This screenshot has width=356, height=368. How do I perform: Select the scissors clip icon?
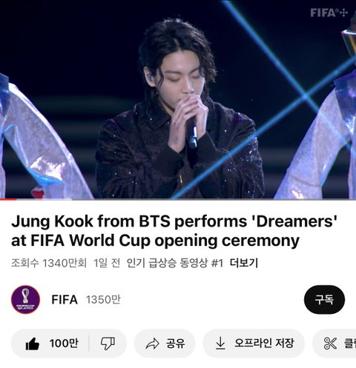(330, 344)
